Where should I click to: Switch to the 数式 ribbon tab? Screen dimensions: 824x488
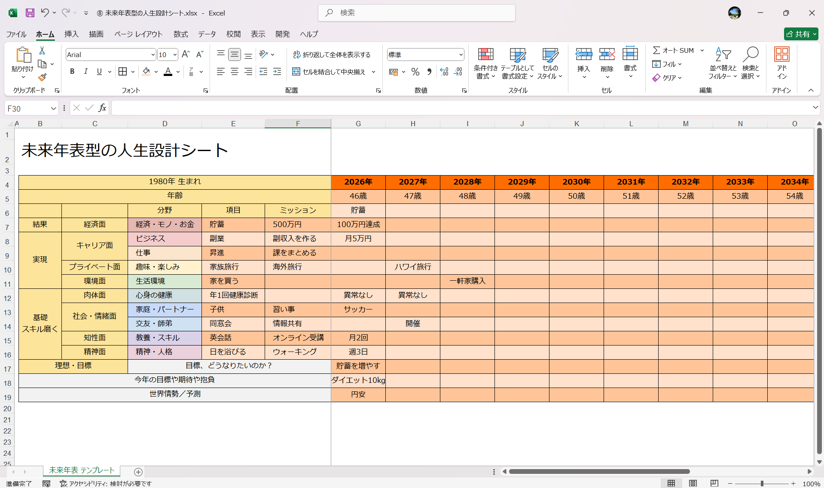(180, 34)
